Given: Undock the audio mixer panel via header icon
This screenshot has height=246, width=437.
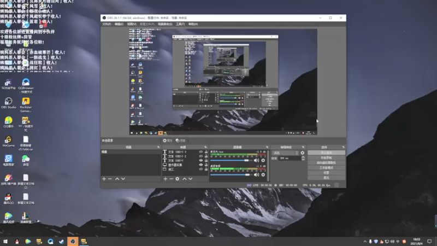Looking at the screenshot, I should tap(267, 147).
